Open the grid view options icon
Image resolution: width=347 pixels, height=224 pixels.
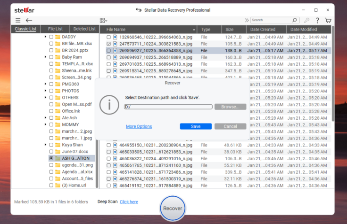tap(103, 20)
